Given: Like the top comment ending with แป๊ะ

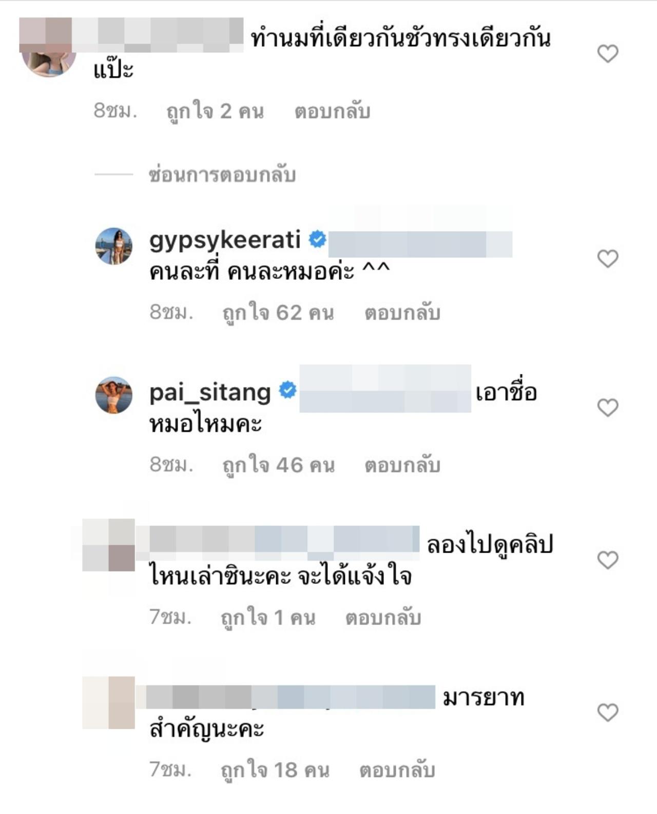Looking at the screenshot, I should 608,53.
